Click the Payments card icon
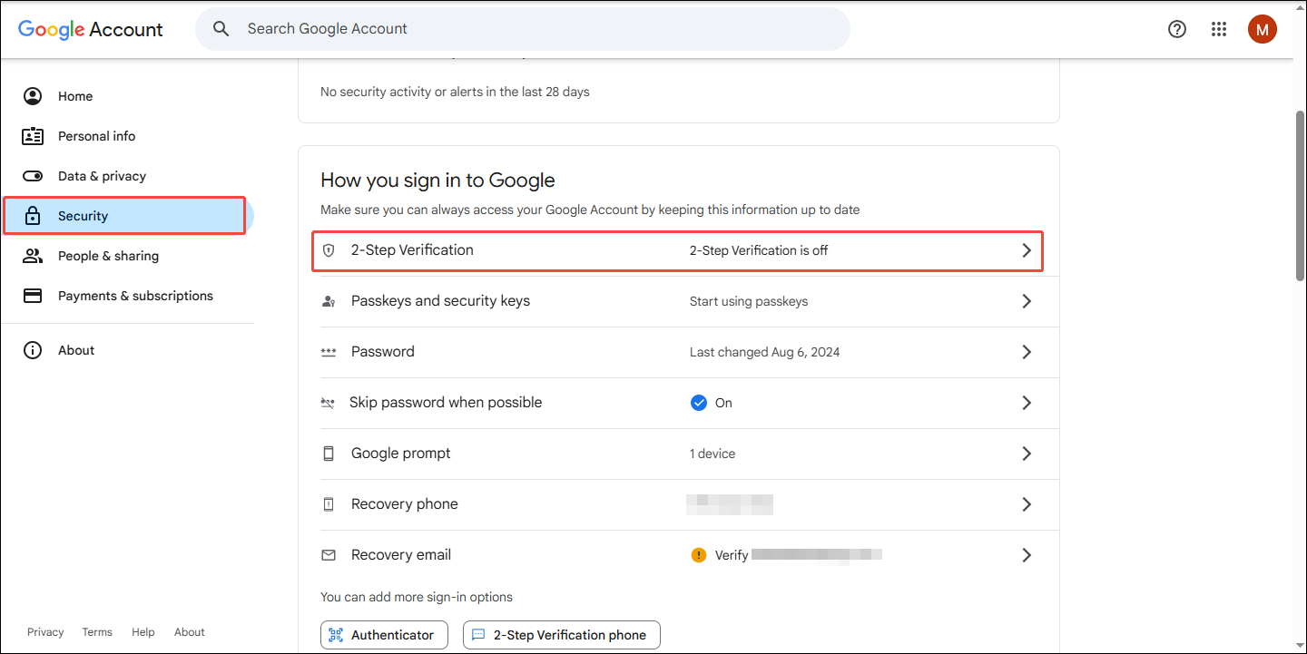 [x=33, y=296]
